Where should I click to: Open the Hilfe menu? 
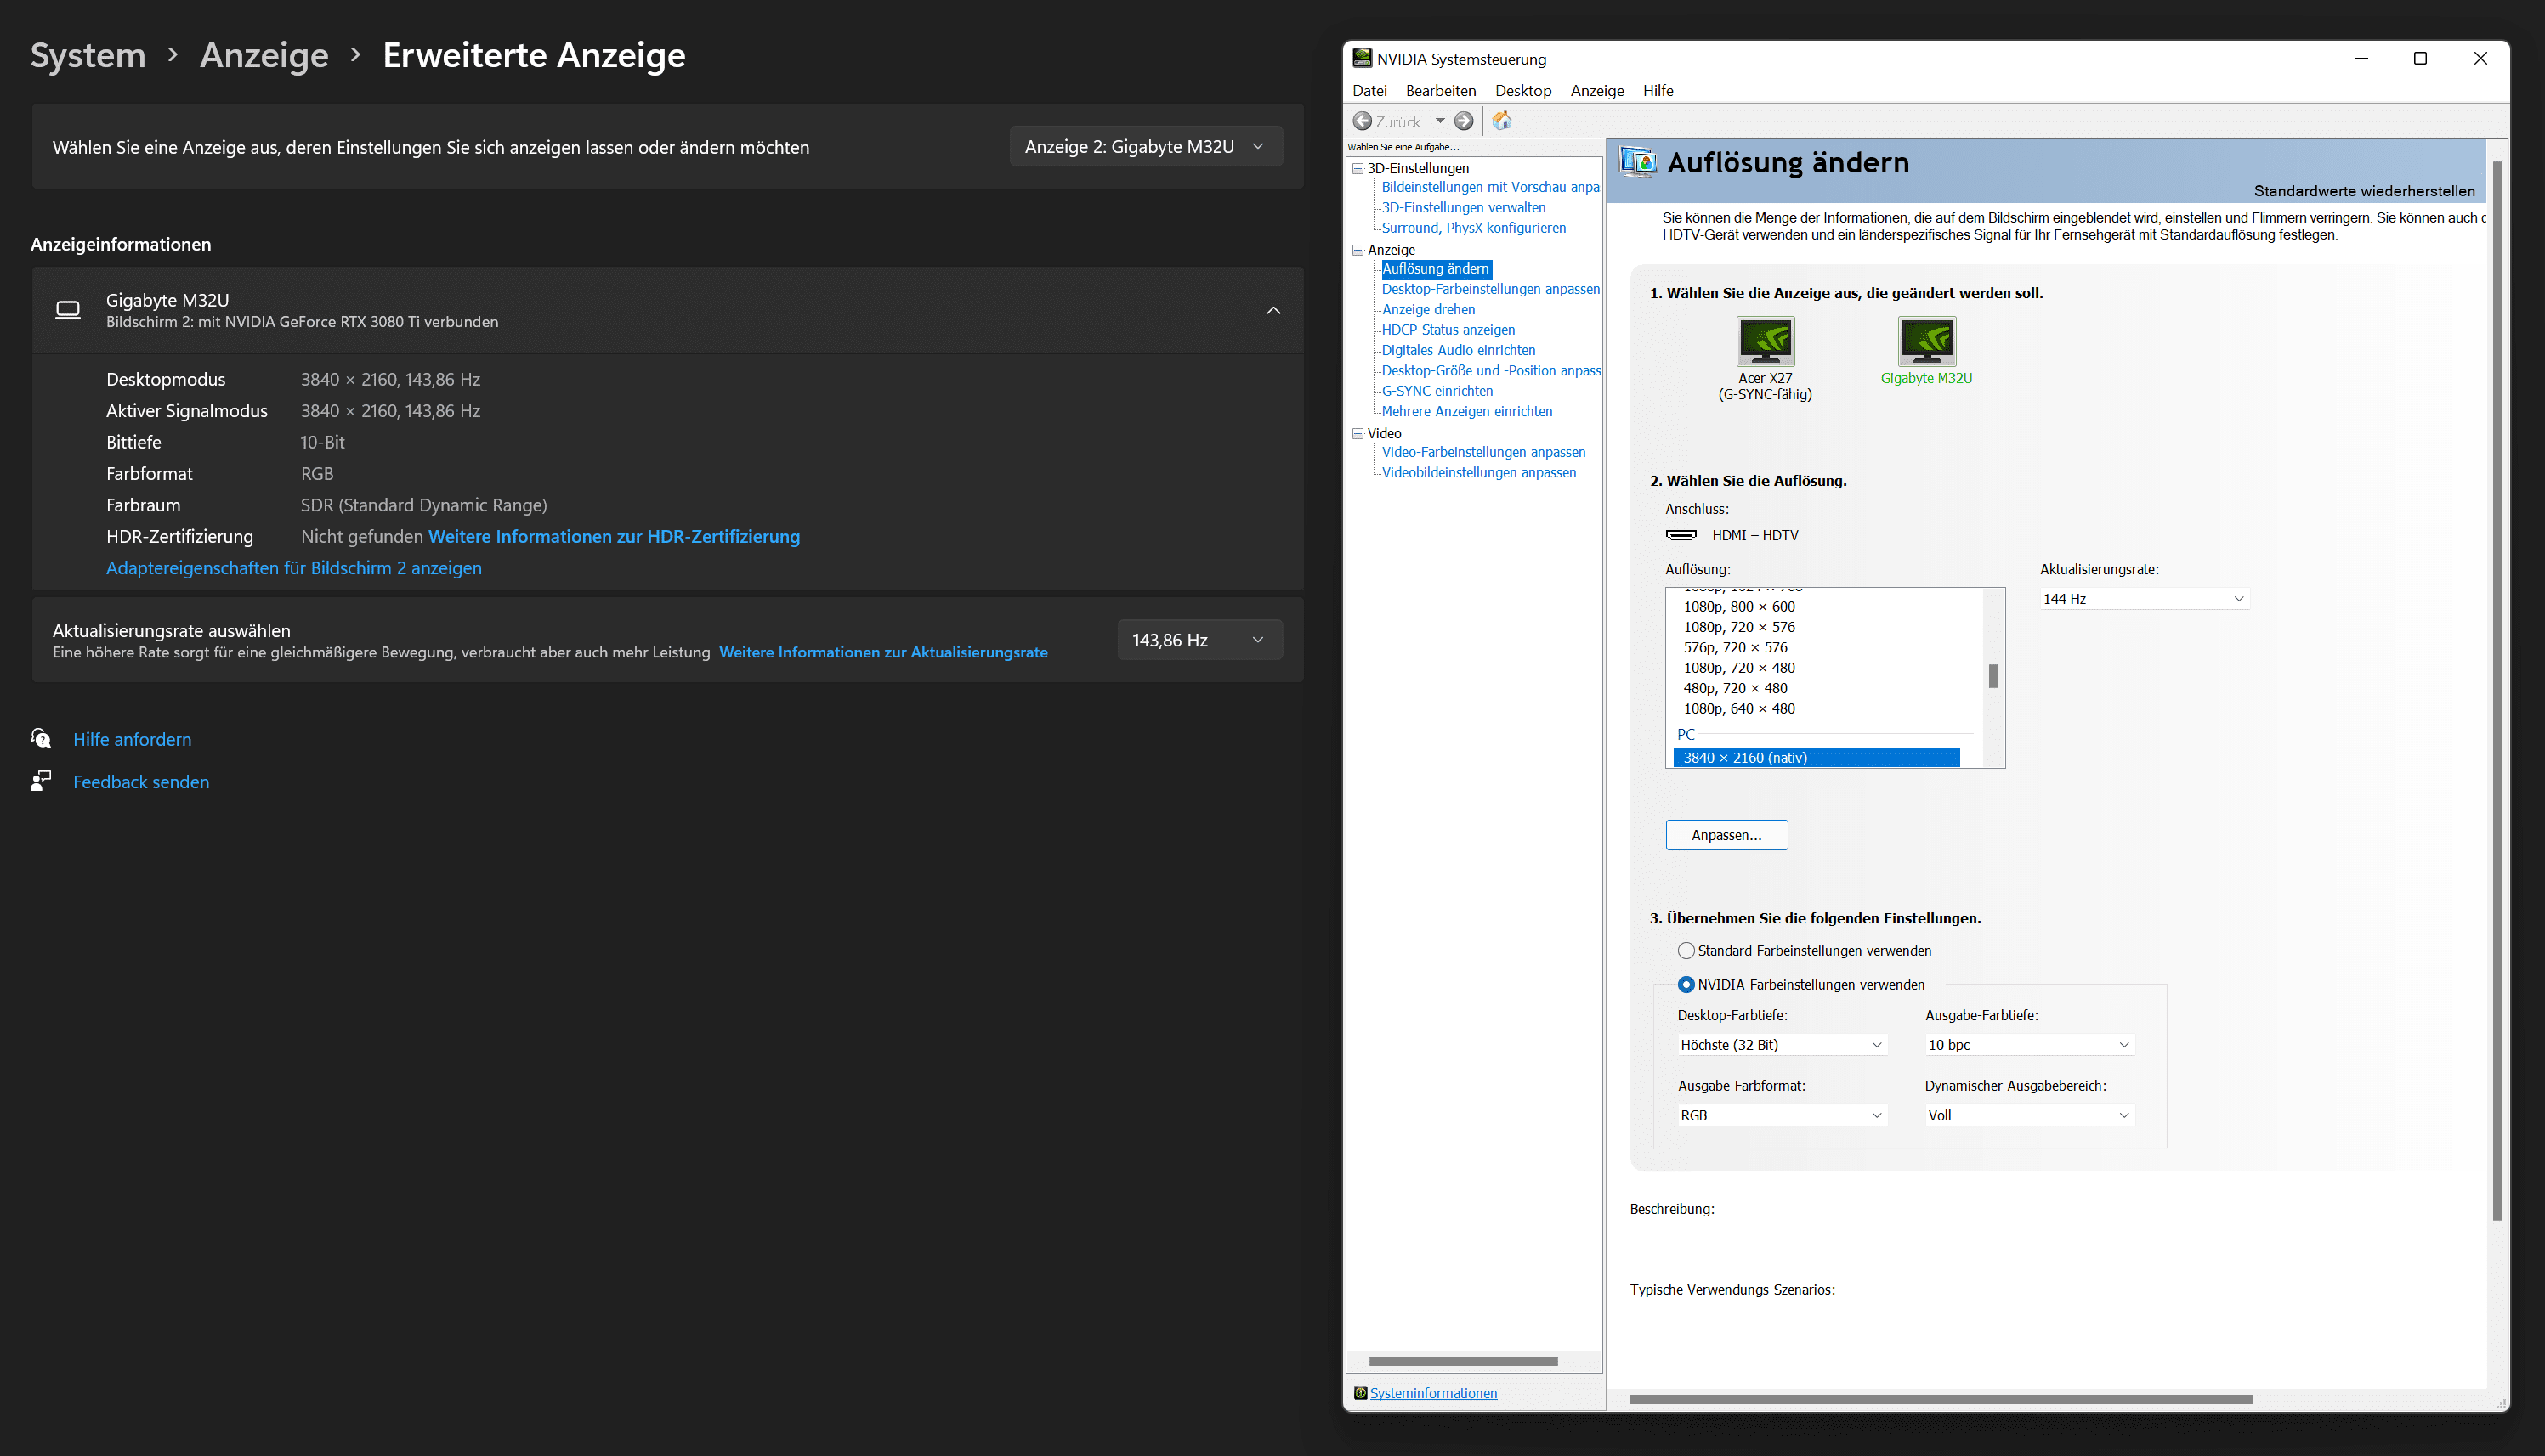click(x=1658, y=90)
